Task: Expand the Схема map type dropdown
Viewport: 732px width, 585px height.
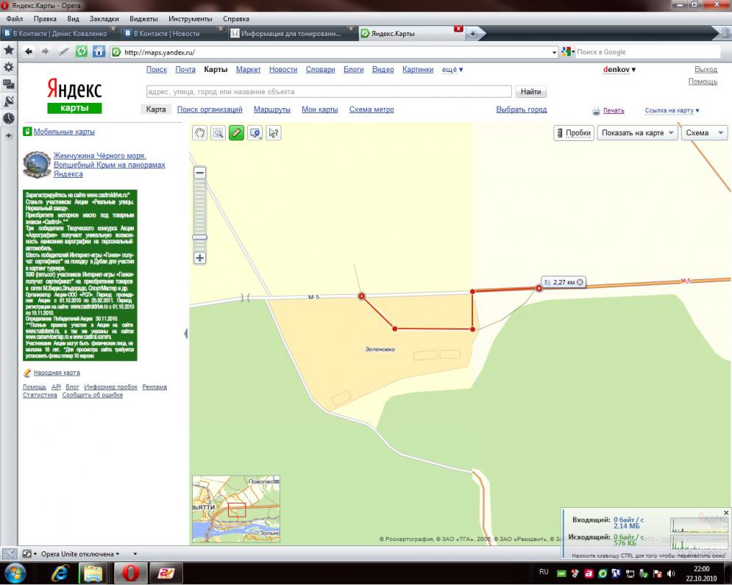Action: tap(703, 133)
